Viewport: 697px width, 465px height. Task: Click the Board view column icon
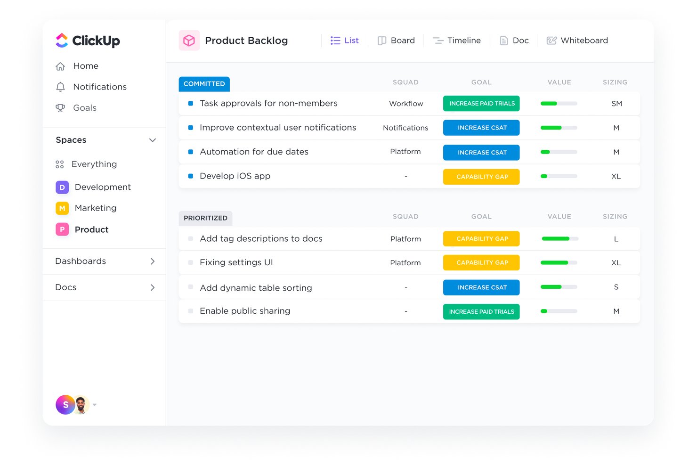click(382, 41)
